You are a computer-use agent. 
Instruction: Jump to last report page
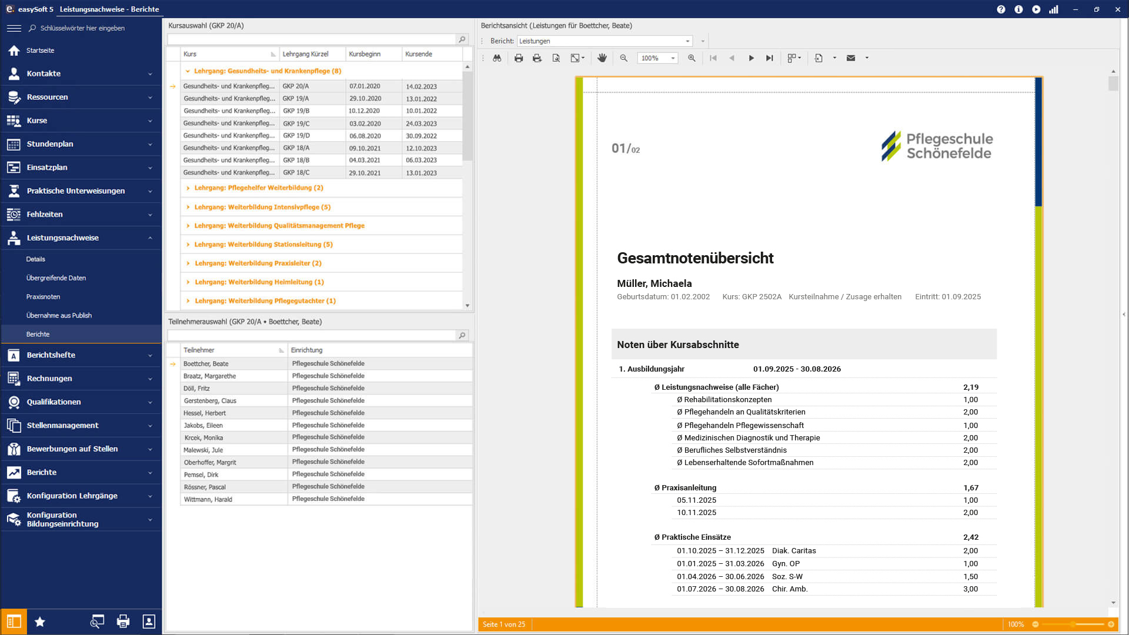pyautogui.click(x=769, y=58)
